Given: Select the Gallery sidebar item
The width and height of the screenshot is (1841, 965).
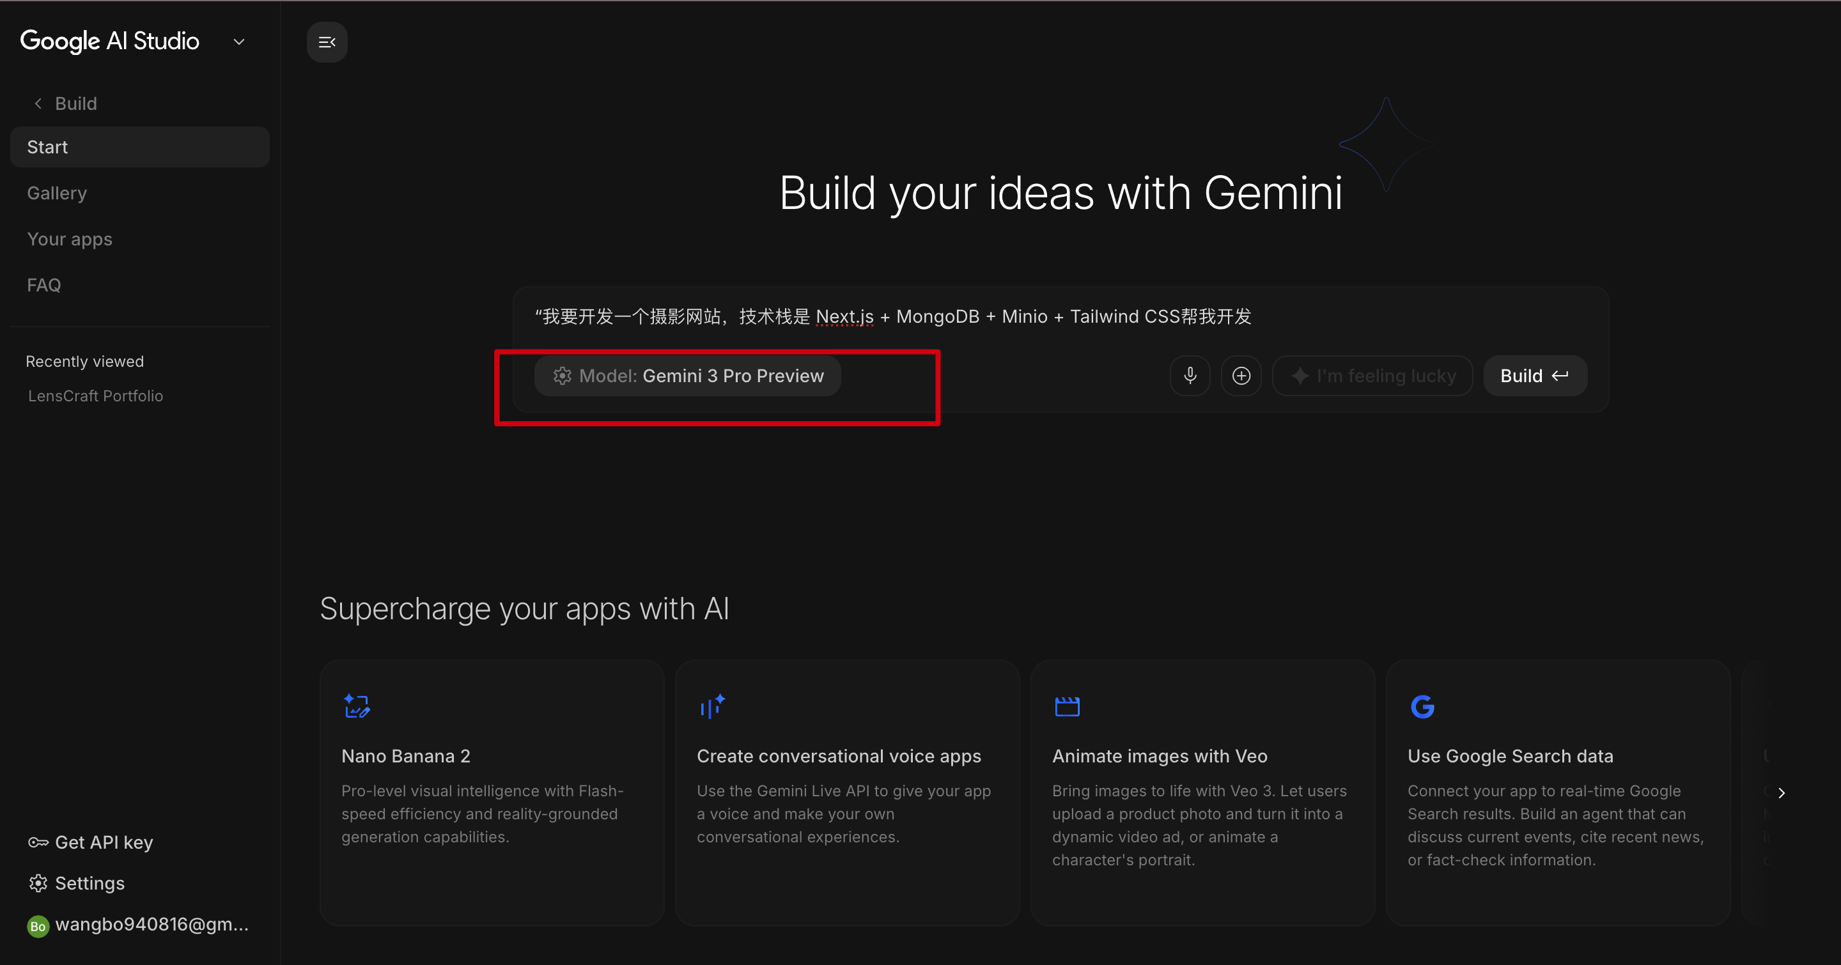Looking at the screenshot, I should 57,193.
